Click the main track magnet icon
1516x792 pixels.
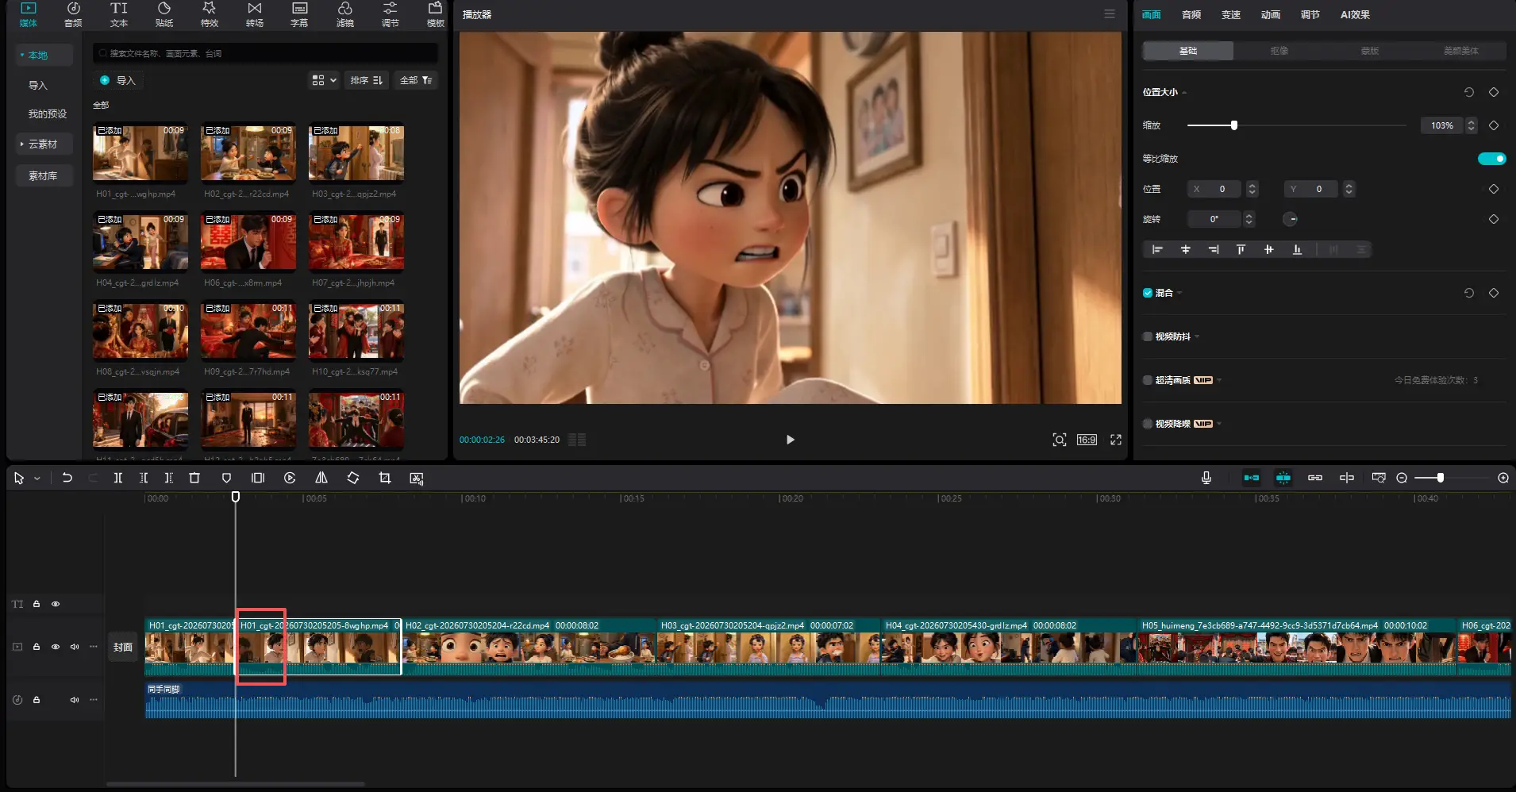[x=1252, y=478]
